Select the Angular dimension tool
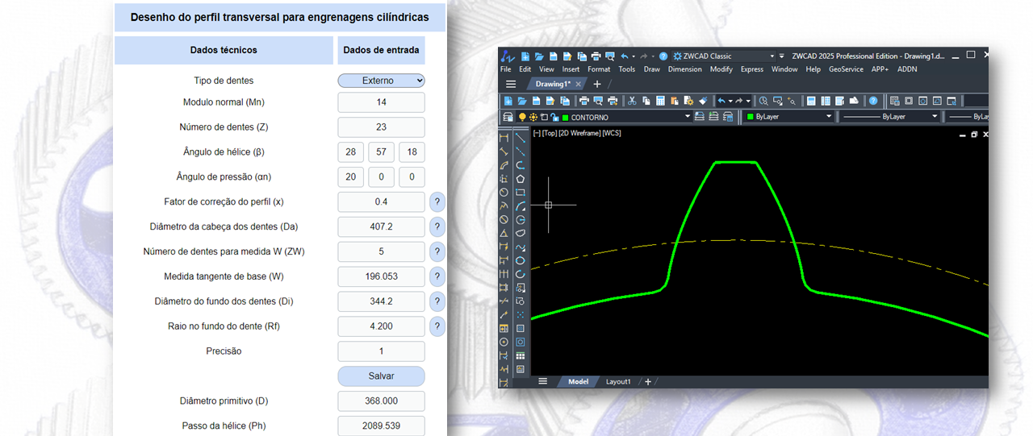Screen dimensions: 1033x436 504,234
